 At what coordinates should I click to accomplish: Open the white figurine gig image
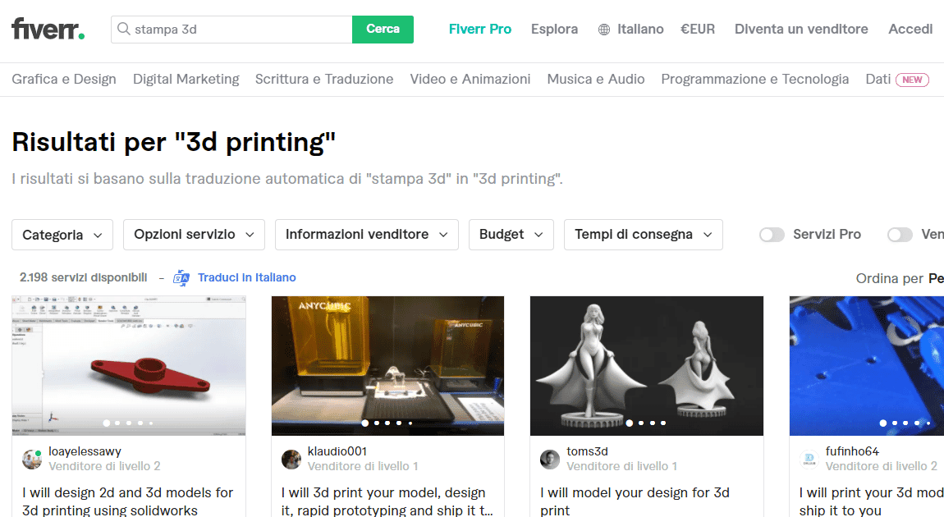click(647, 365)
